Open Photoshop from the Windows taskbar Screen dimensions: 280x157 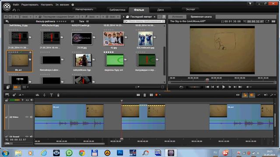click(120, 153)
